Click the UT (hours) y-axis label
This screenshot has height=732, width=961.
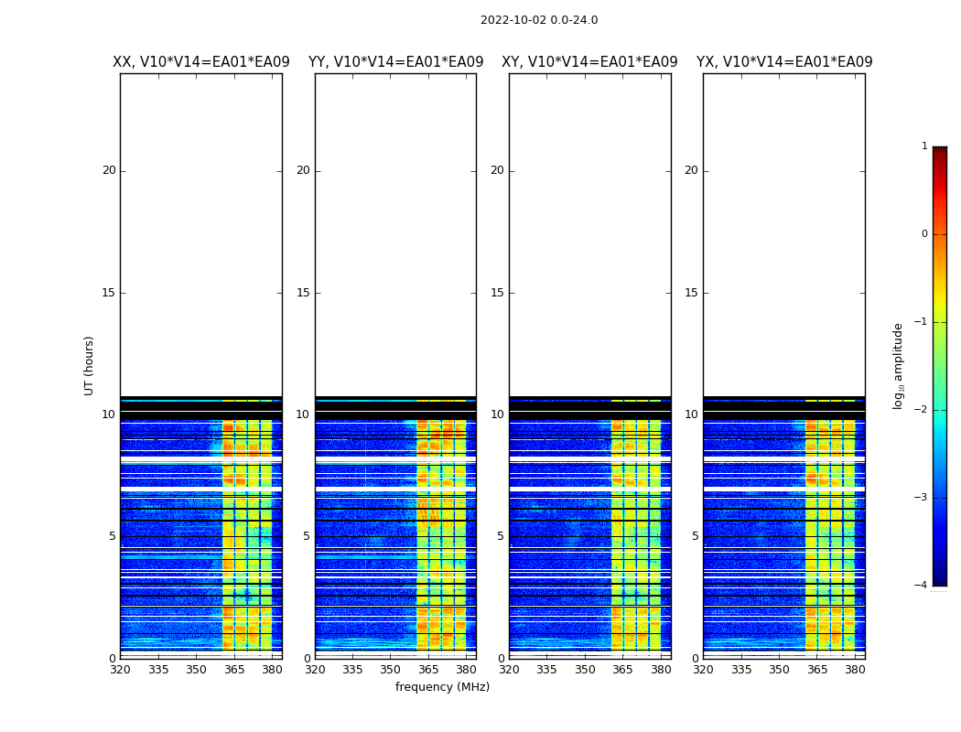pyautogui.click(x=89, y=365)
